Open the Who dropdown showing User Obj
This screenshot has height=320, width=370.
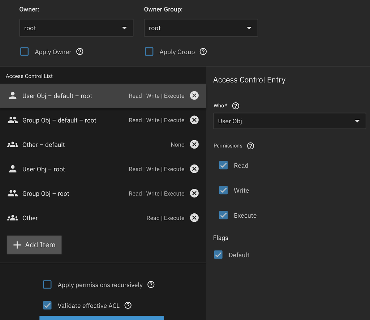(x=289, y=121)
